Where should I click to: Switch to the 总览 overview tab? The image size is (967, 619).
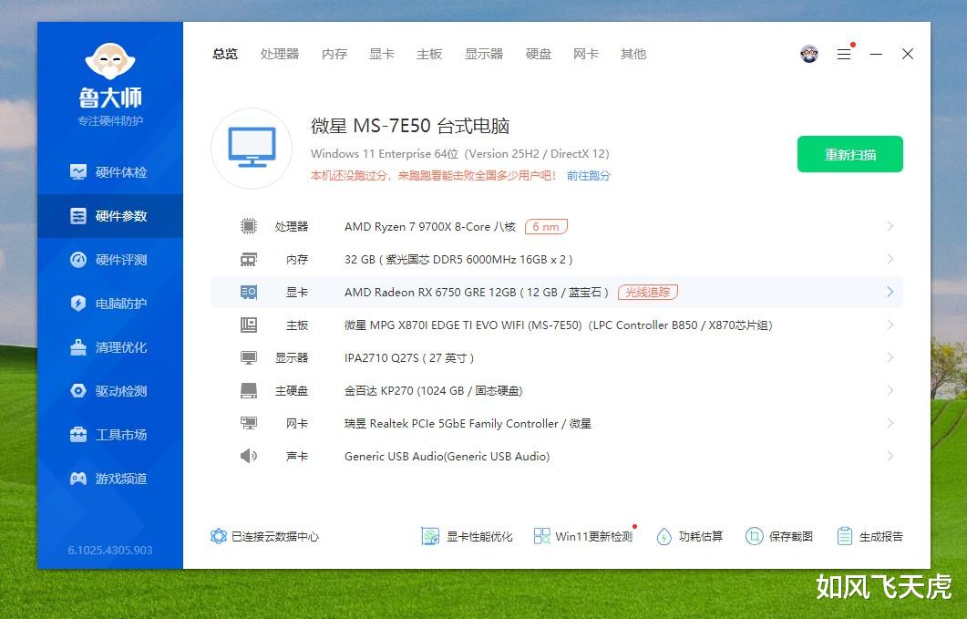(225, 55)
